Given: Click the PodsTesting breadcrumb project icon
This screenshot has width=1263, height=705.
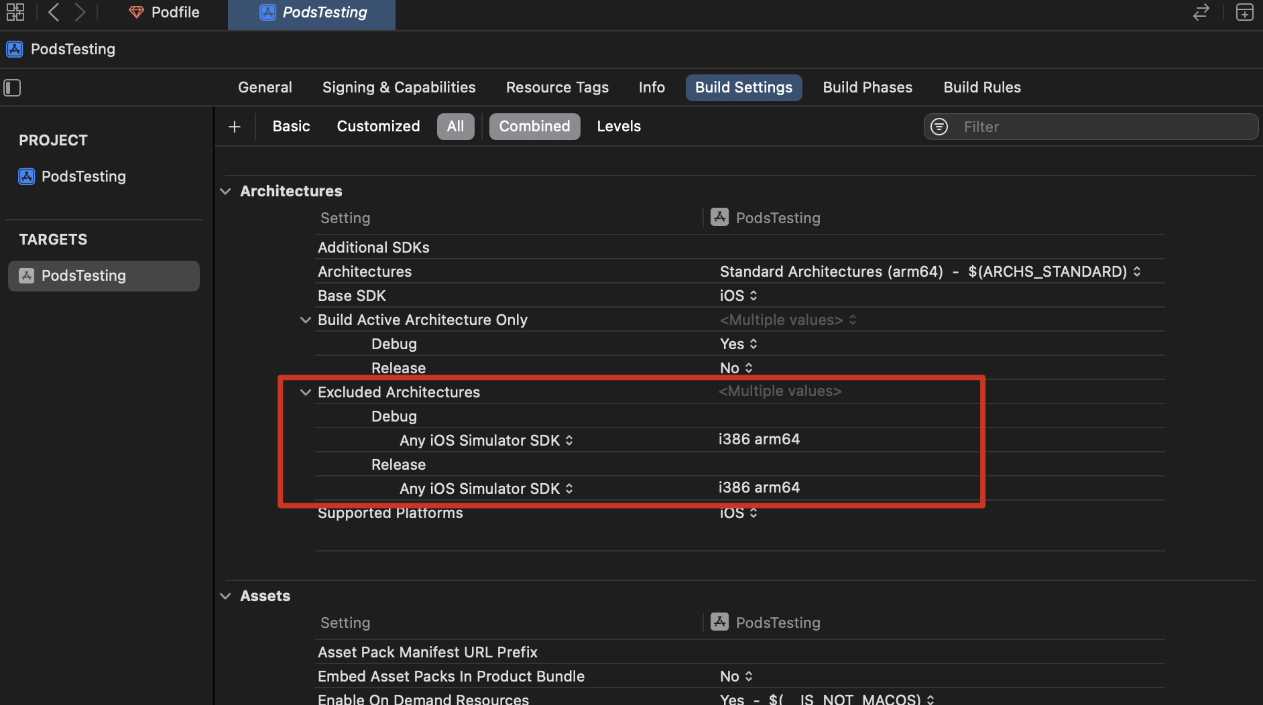Looking at the screenshot, I should coord(15,49).
